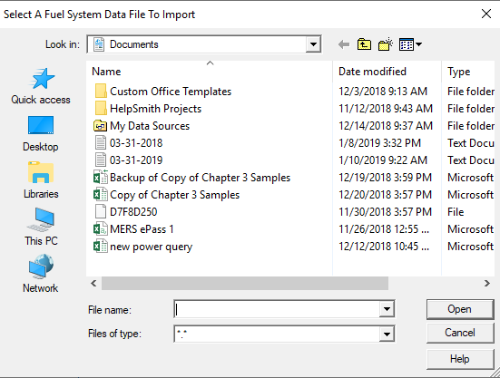This screenshot has height=378, width=500.
Task: Select Libraries in the places bar
Action: [x=41, y=180]
